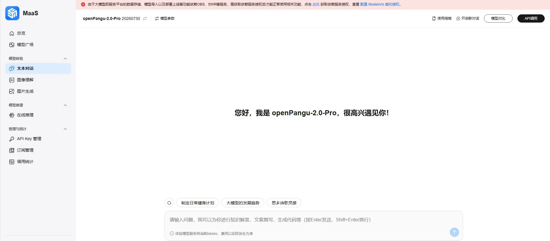This screenshot has width=550, height=241.
Task: Click the 调用统计 chart icon
Action: click(12, 162)
